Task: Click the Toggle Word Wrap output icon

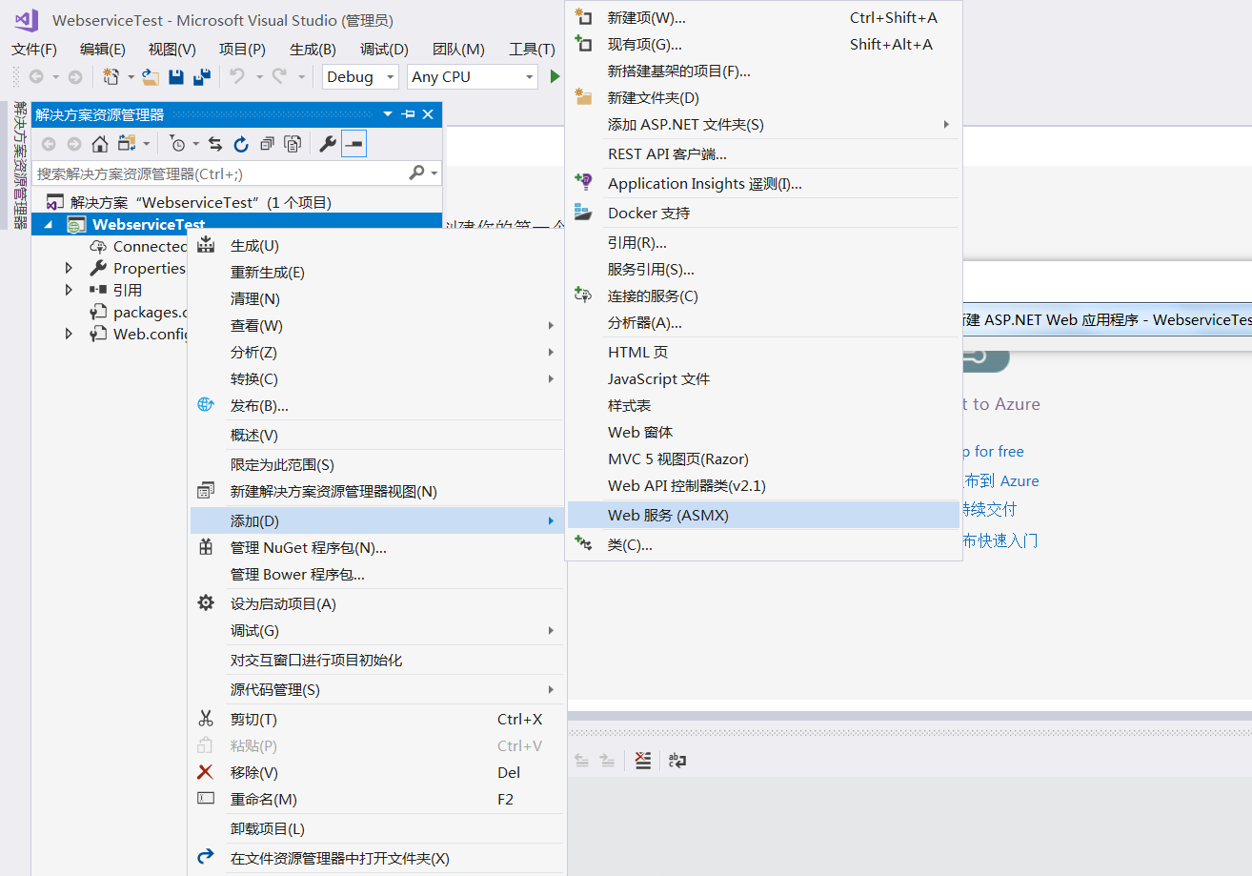Action: pos(677,760)
